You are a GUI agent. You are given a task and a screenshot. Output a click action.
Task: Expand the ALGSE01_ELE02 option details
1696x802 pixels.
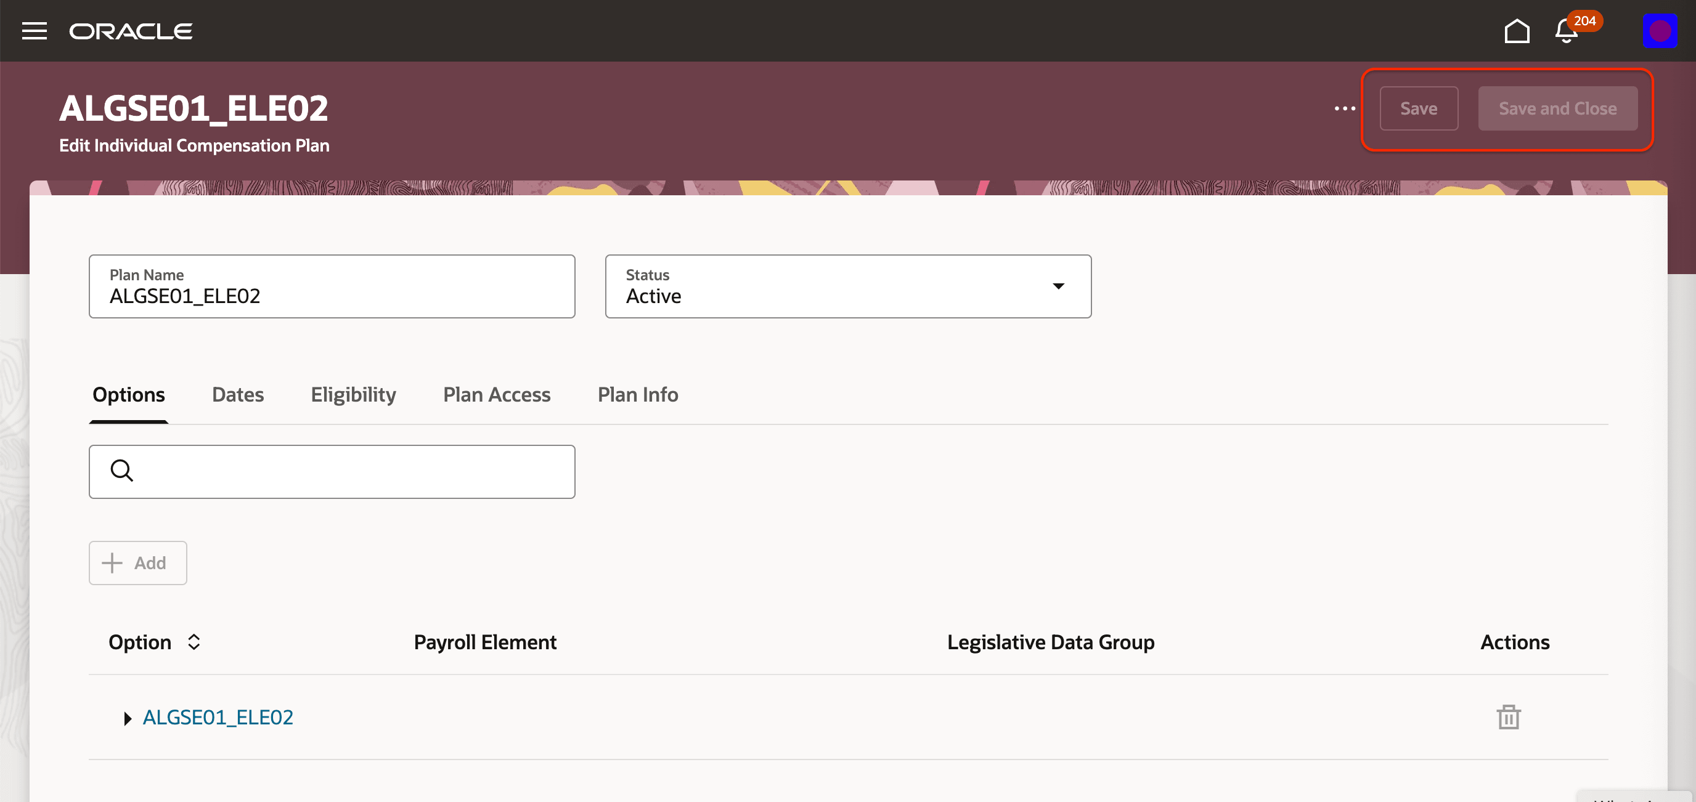128,718
